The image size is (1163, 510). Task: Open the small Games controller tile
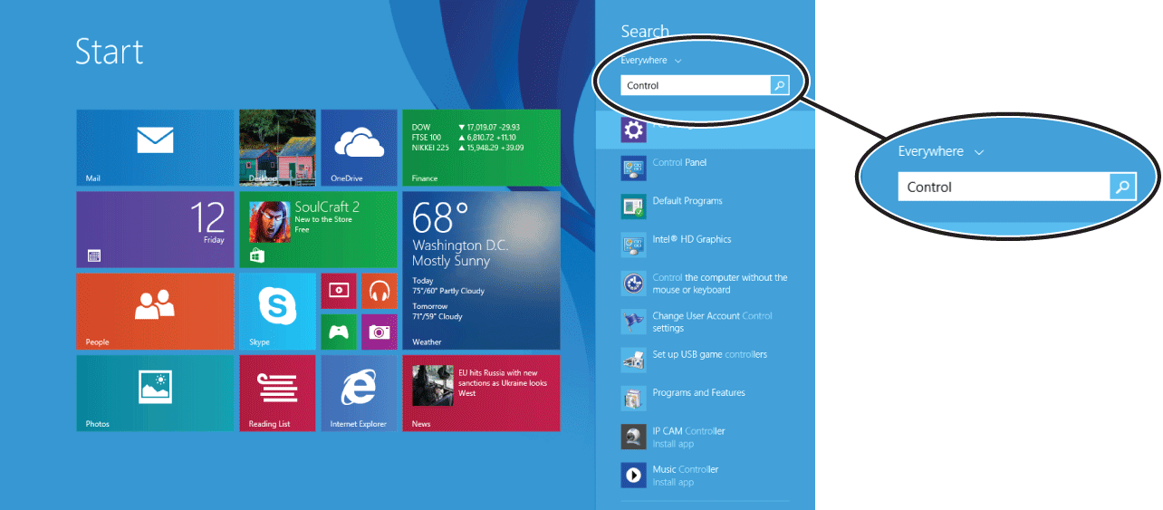339,332
